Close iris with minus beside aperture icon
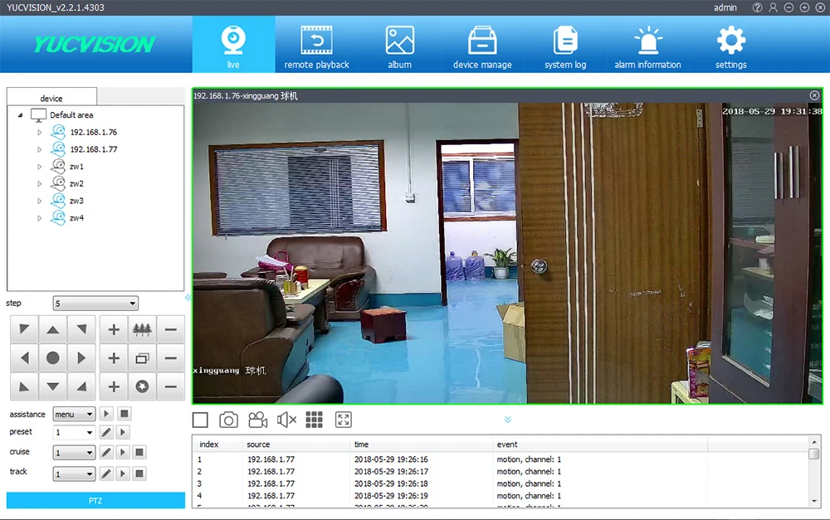 coord(170,386)
